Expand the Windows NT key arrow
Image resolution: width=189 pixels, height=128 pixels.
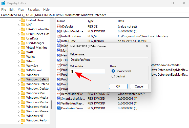19,116
